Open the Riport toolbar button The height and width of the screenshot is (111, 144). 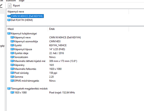pyautogui.click(x=14, y=6)
